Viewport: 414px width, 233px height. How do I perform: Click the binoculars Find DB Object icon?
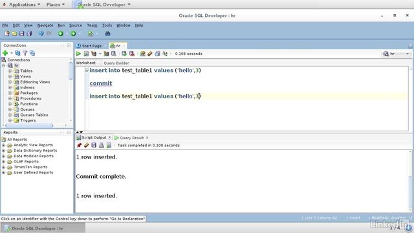107,34
